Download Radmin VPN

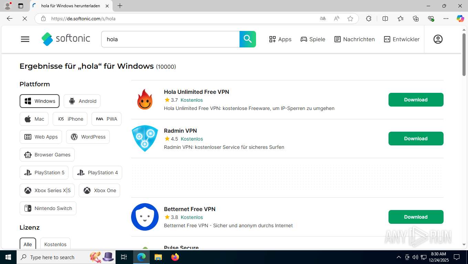click(416, 139)
